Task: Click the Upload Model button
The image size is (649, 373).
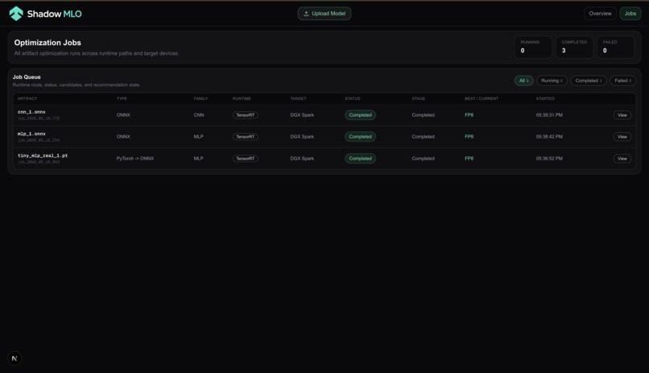Action: [324, 14]
